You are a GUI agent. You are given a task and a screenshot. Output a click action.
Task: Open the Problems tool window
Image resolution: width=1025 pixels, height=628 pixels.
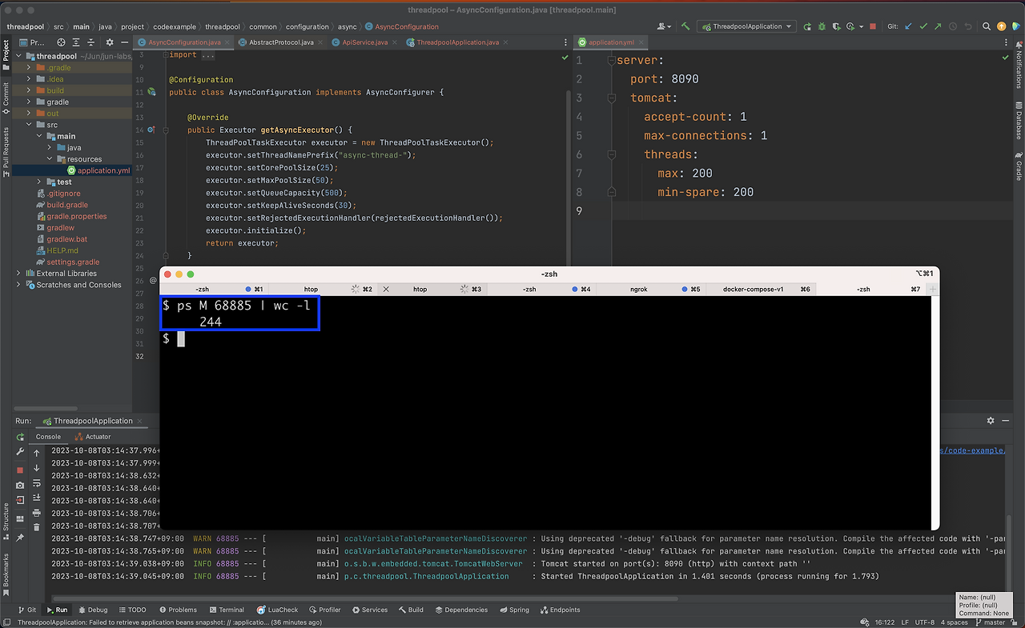(x=178, y=610)
